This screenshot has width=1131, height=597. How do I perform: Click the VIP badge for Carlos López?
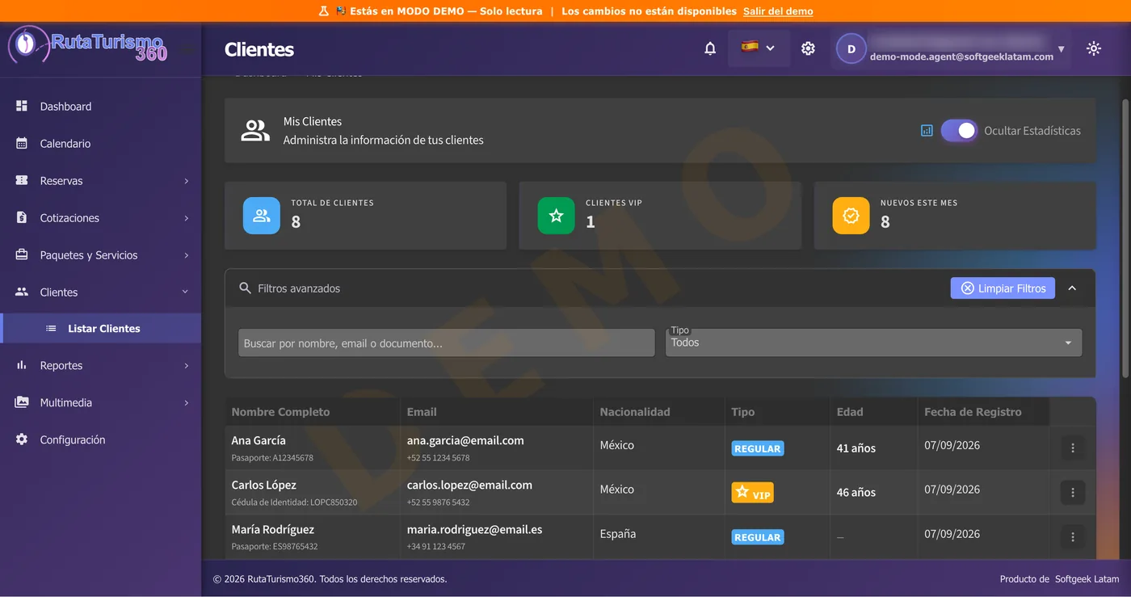pos(753,492)
